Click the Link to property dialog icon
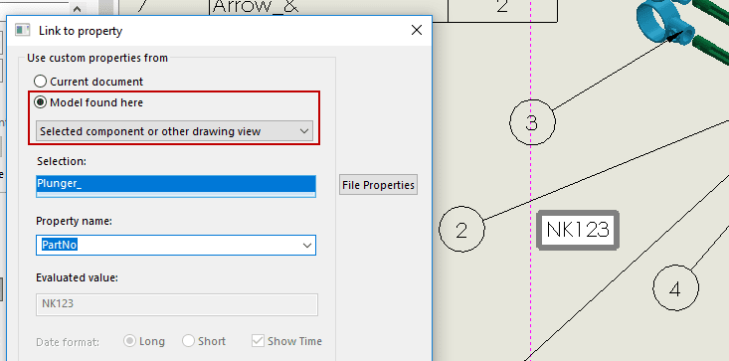Viewport: 729px width, 361px height. point(22,30)
